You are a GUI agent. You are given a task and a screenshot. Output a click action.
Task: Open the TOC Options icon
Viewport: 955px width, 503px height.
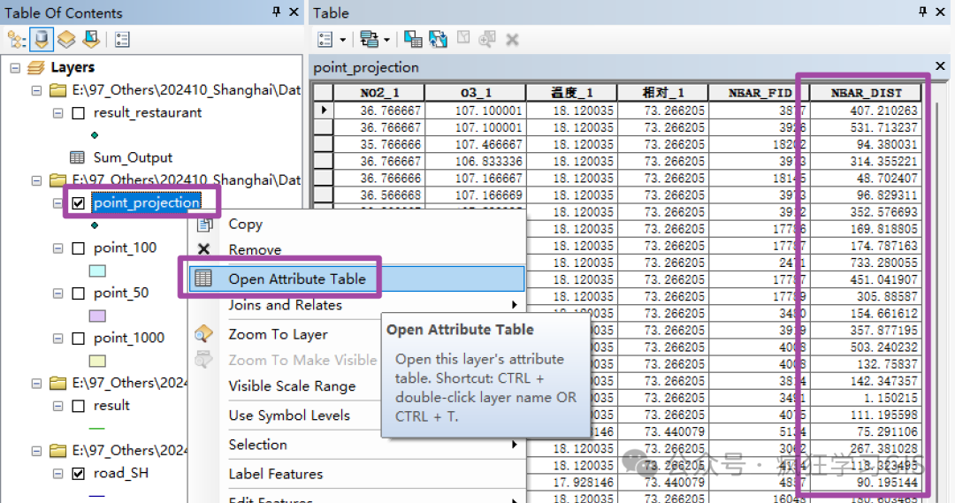pyautogui.click(x=122, y=40)
